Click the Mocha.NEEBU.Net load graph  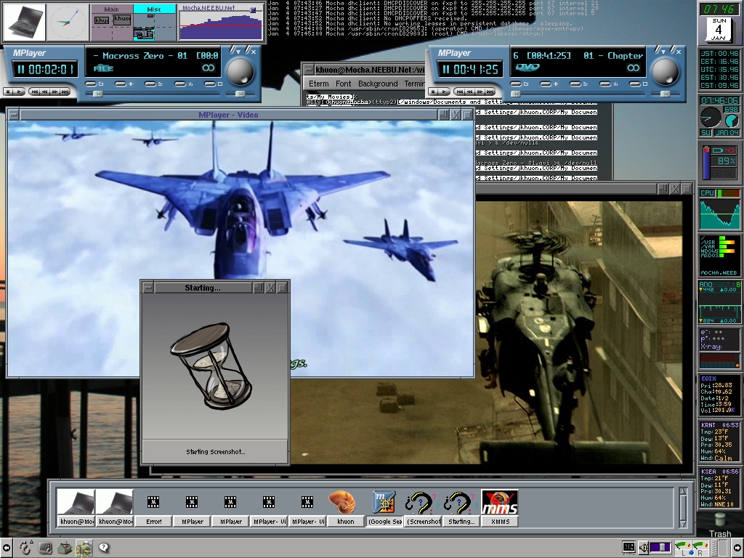coord(220,23)
